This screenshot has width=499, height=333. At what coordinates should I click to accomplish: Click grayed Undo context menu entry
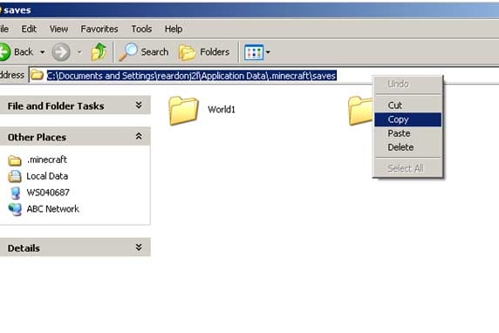coord(407,85)
